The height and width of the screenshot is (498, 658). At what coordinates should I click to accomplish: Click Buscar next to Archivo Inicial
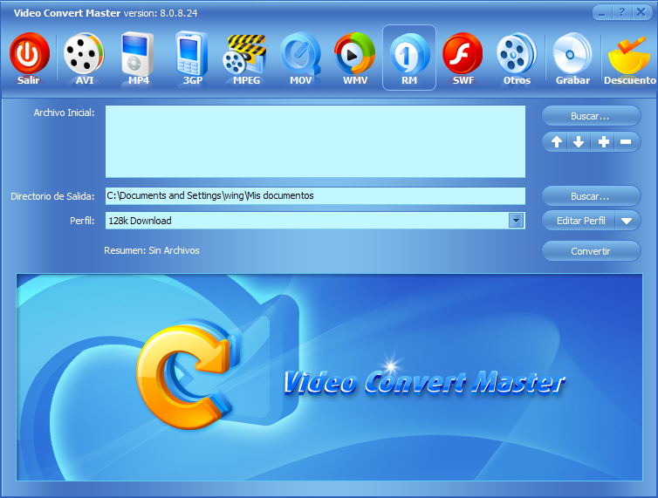click(x=591, y=116)
